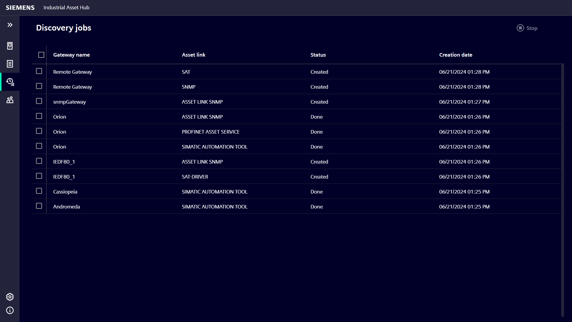Image resolution: width=572 pixels, height=322 pixels.
Task: Open the user management sidebar icon
Action: pyautogui.click(x=10, y=100)
